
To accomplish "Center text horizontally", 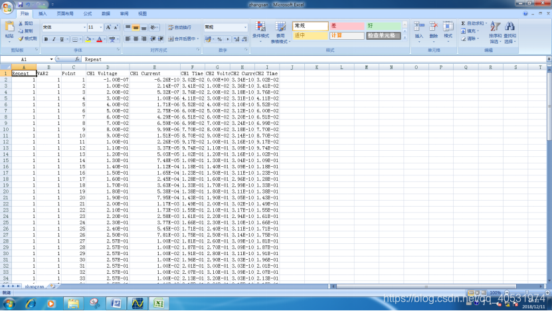I will click(136, 39).
